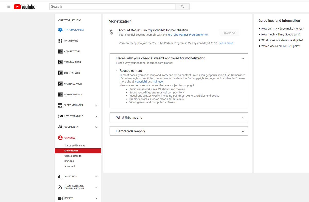This screenshot has width=309, height=202.
Task: Click the Learn more link
Action: [226, 43]
